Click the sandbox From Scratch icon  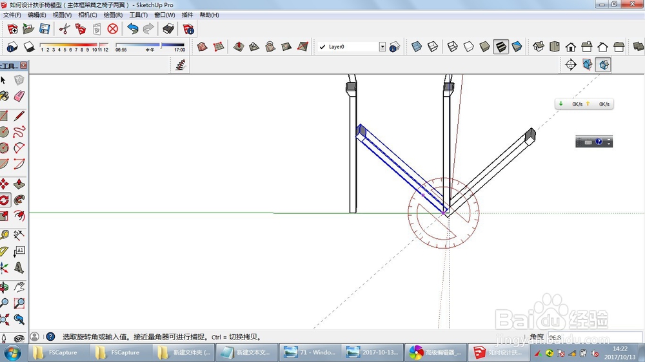219,47
